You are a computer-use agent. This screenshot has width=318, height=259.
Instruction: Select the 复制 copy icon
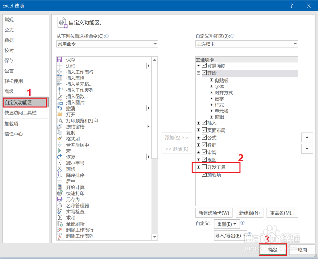[x=59, y=133]
